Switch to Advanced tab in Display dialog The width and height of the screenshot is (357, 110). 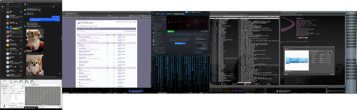[x=291, y=49]
